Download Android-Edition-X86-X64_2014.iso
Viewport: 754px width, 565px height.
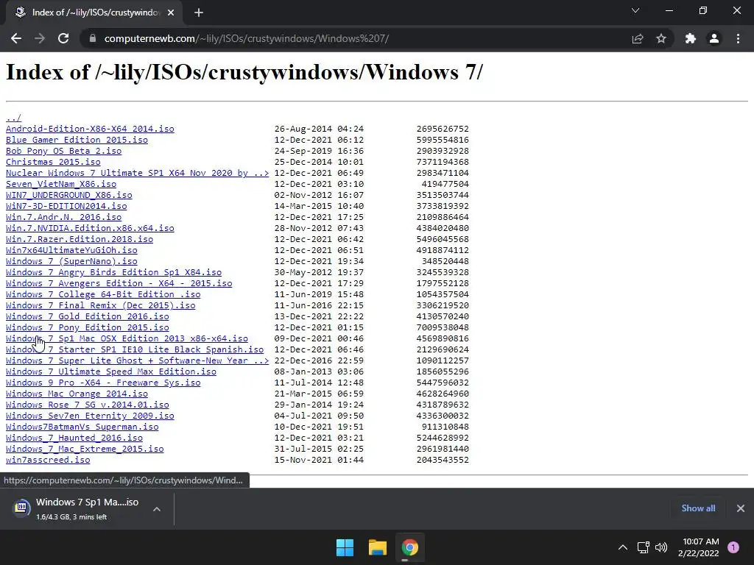pyautogui.click(x=90, y=129)
